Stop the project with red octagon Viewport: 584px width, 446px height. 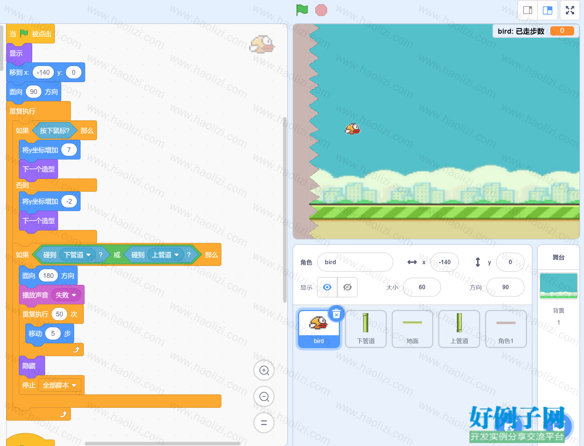(321, 10)
